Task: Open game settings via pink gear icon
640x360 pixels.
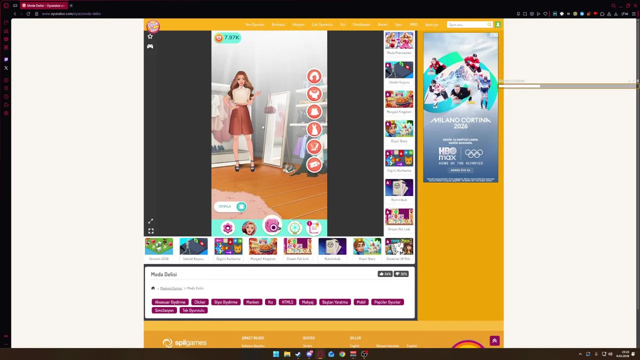Action: point(227,228)
